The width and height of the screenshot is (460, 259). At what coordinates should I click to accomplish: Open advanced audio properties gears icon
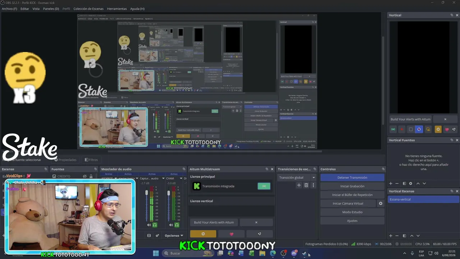point(157,236)
